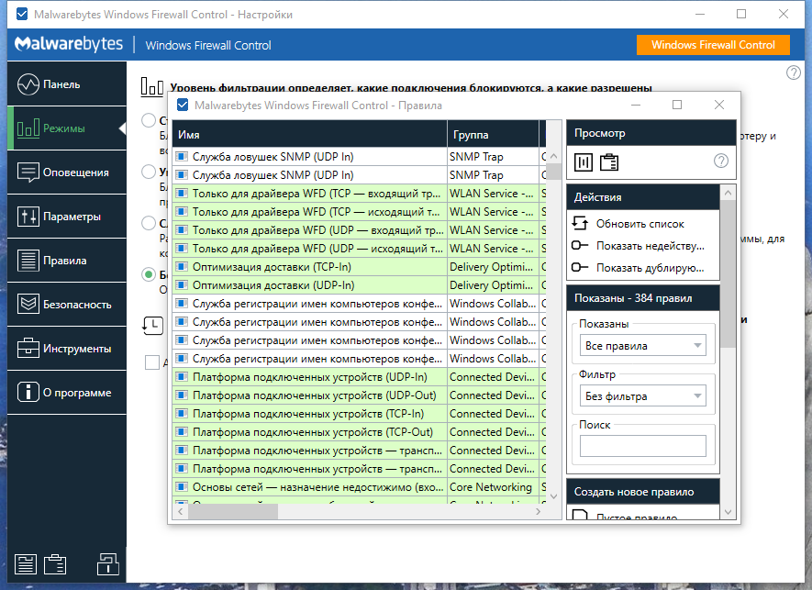Click the vertical scrollbar thumb of rules list
This screenshot has height=590, width=812.
click(x=553, y=172)
